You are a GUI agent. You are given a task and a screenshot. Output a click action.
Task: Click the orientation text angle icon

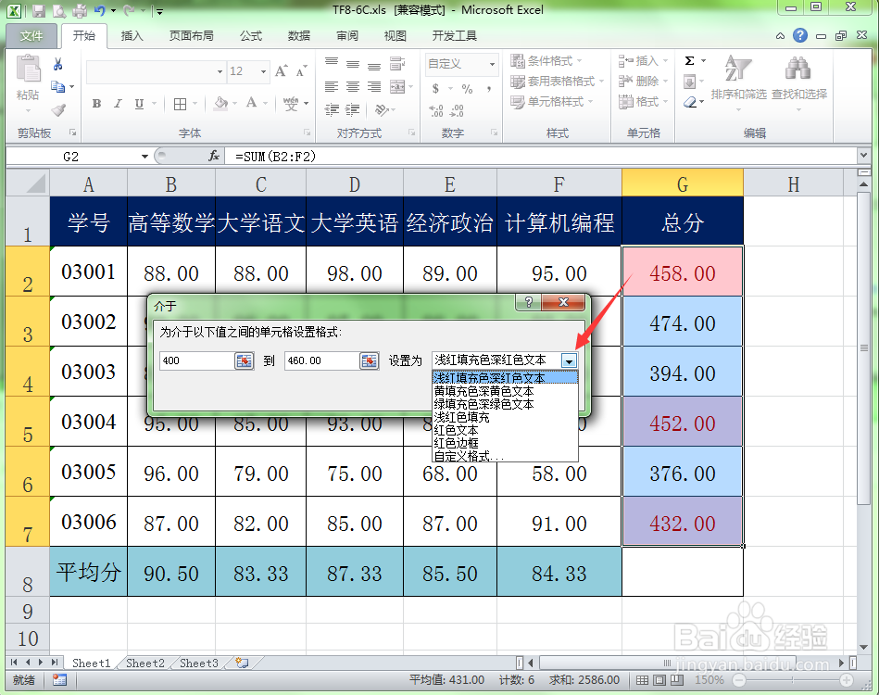click(382, 109)
